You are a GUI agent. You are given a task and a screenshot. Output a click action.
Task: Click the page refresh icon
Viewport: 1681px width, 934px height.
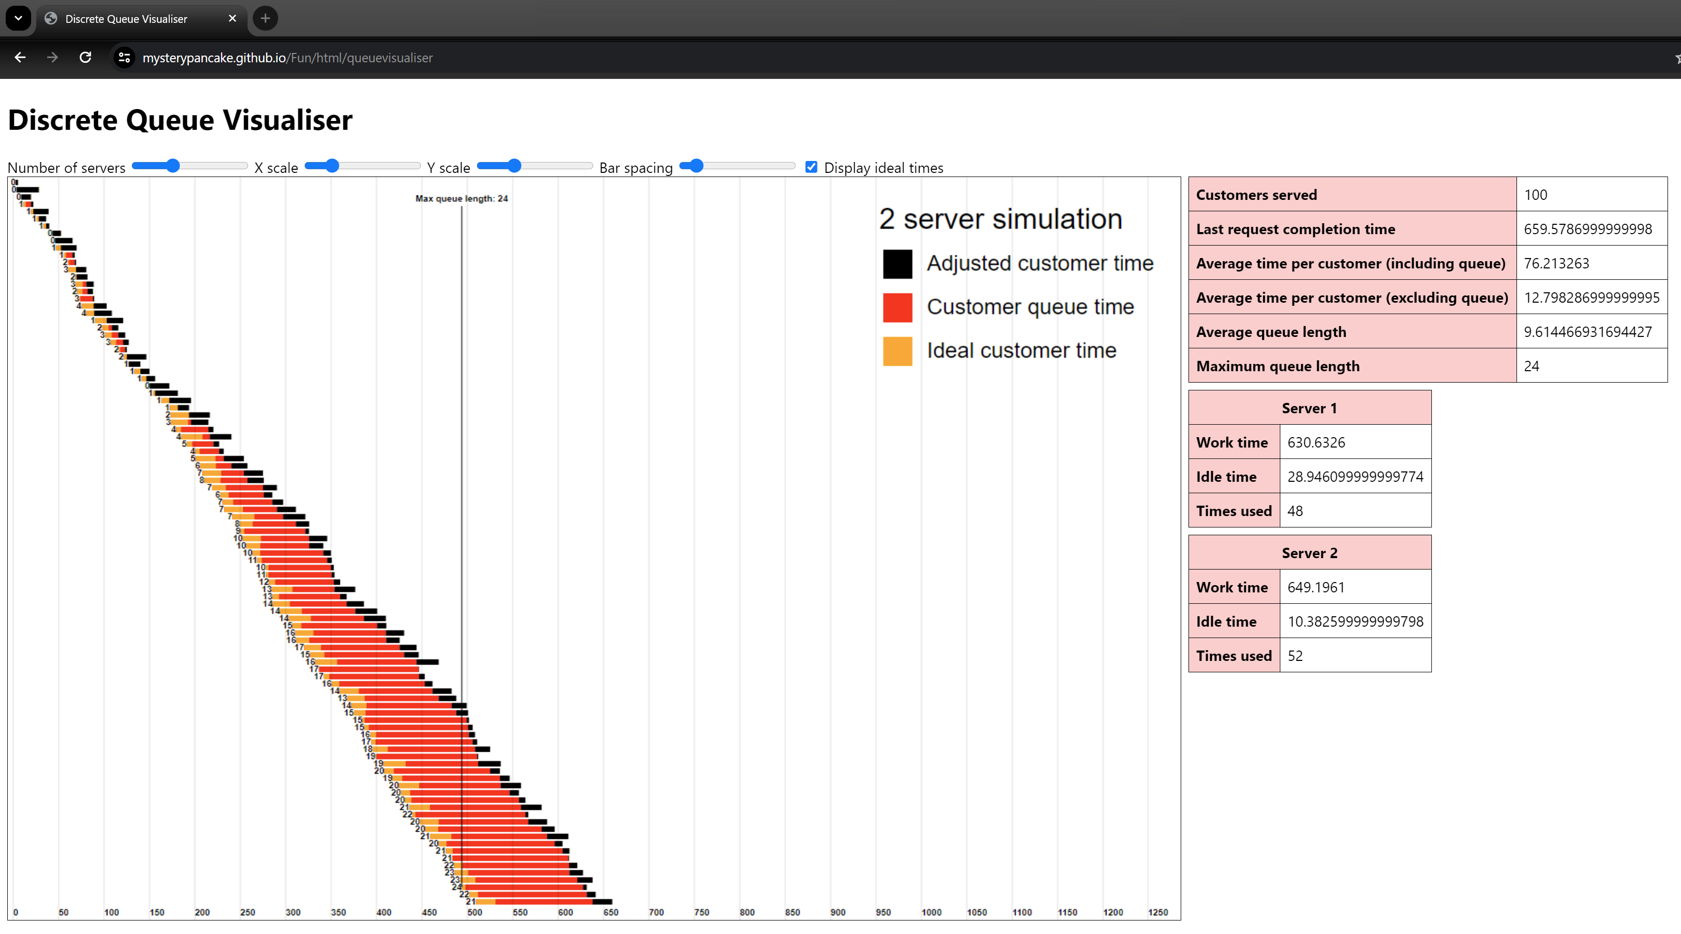tap(86, 58)
